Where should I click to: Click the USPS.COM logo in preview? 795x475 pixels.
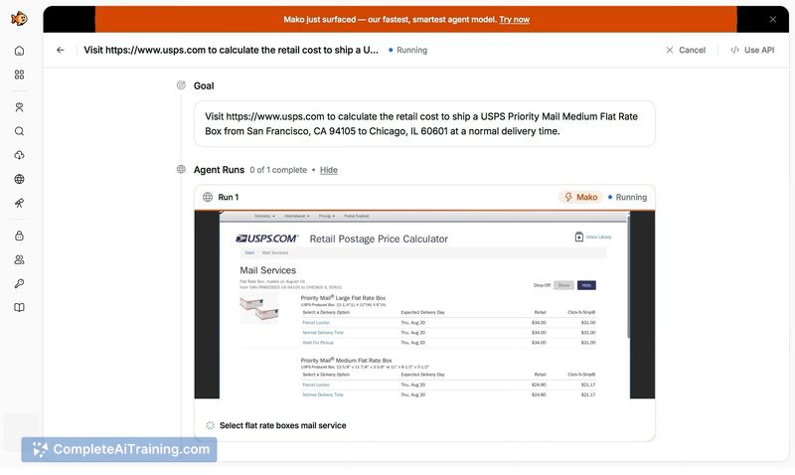pyautogui.click(x=267, y=238)
